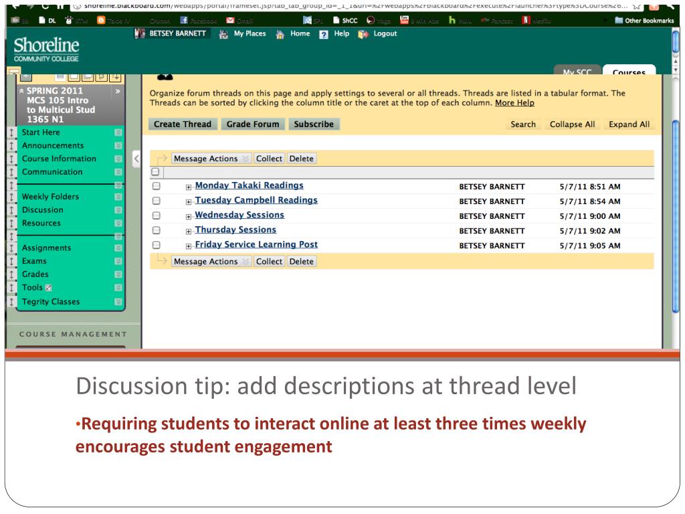Click the Help question mark icon

click(323, 35)
